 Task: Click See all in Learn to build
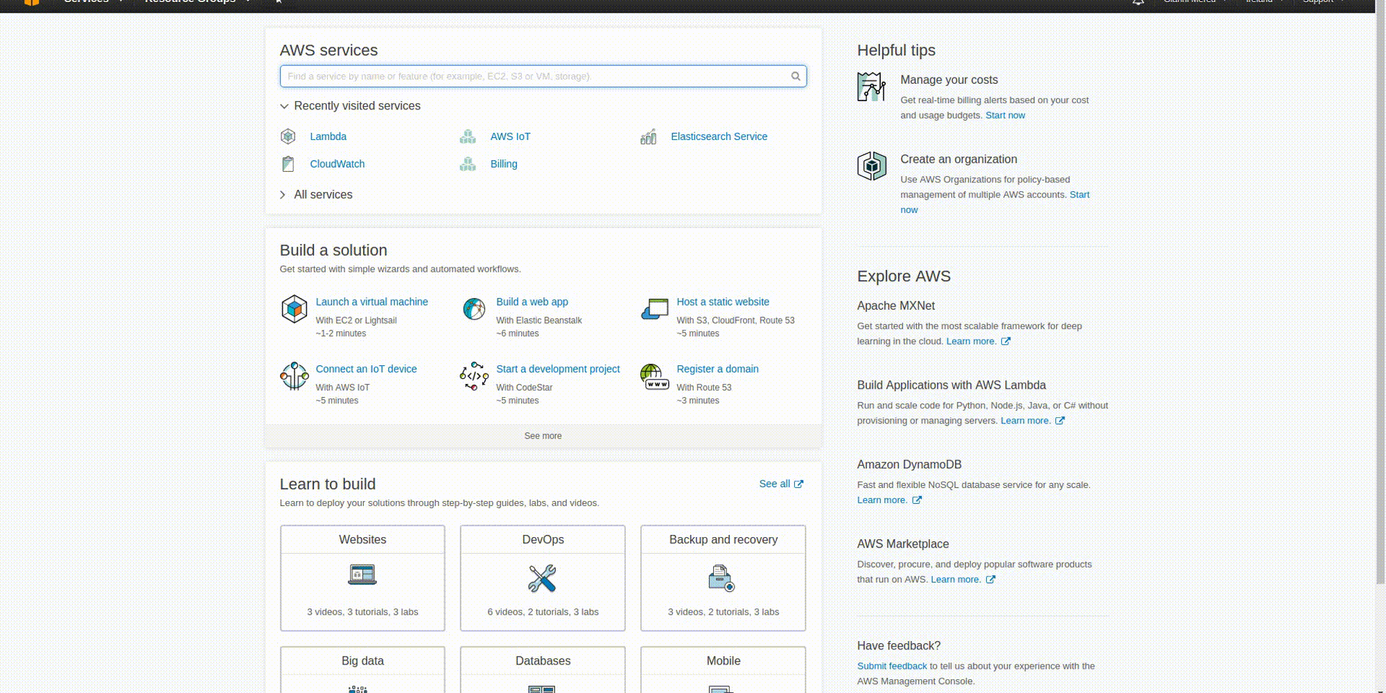point(774,484)
